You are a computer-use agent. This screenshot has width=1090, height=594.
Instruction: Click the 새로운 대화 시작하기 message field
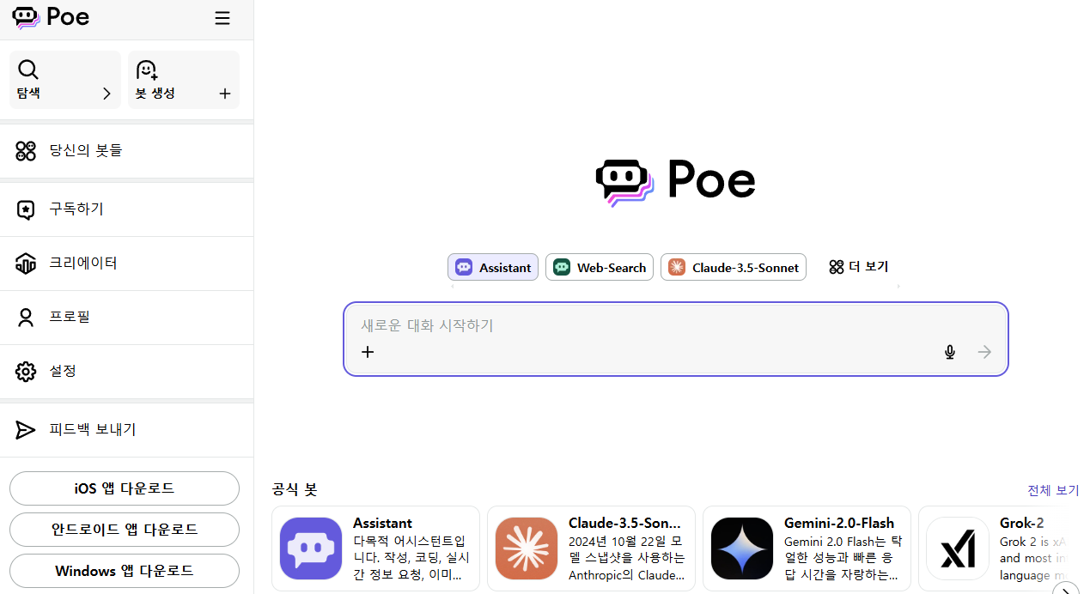[x=676, y=325]
